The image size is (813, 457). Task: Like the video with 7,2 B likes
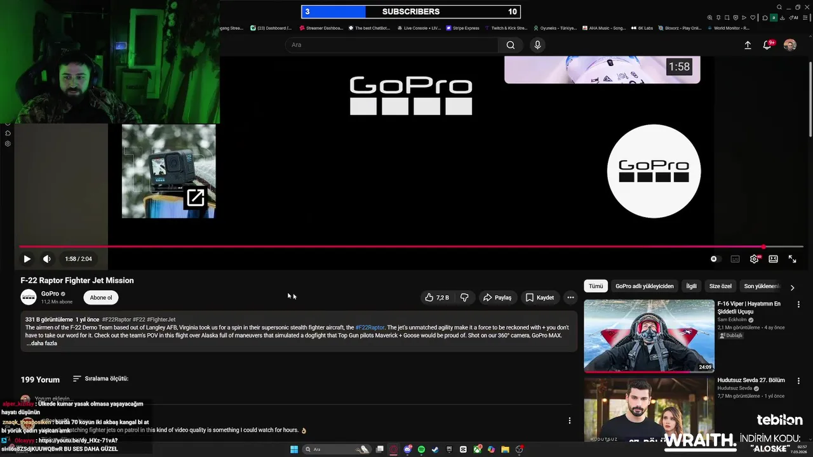(x=436, y=298)
